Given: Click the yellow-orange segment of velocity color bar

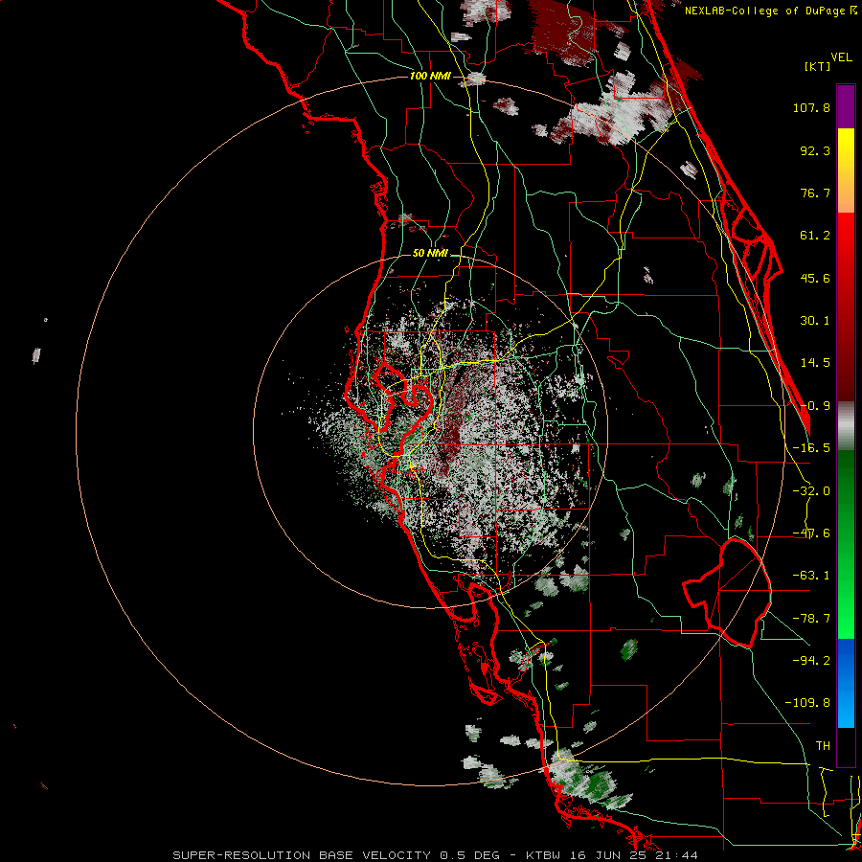Looking at the screenshot, I should [846, 170].
